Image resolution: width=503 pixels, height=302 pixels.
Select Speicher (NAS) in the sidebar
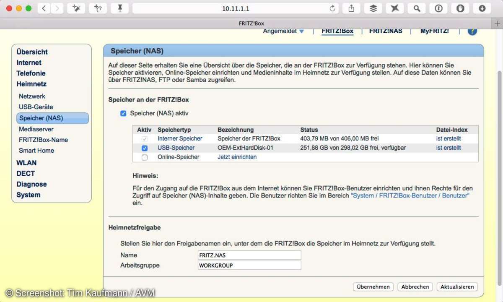[53, 118]
